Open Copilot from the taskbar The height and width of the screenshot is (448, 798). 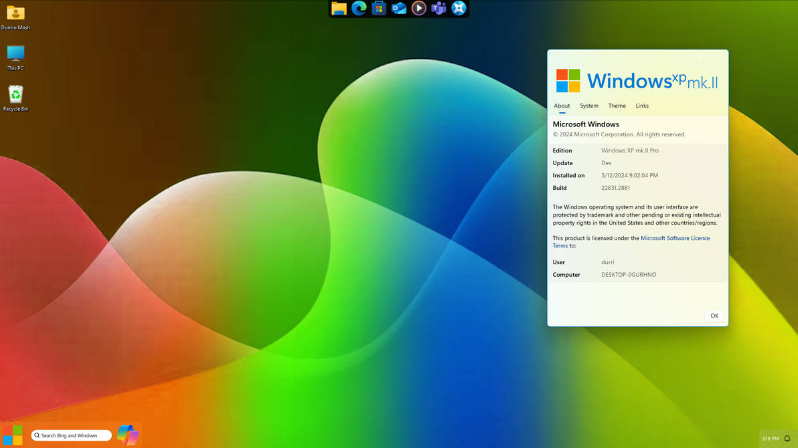tap(127, 435)
